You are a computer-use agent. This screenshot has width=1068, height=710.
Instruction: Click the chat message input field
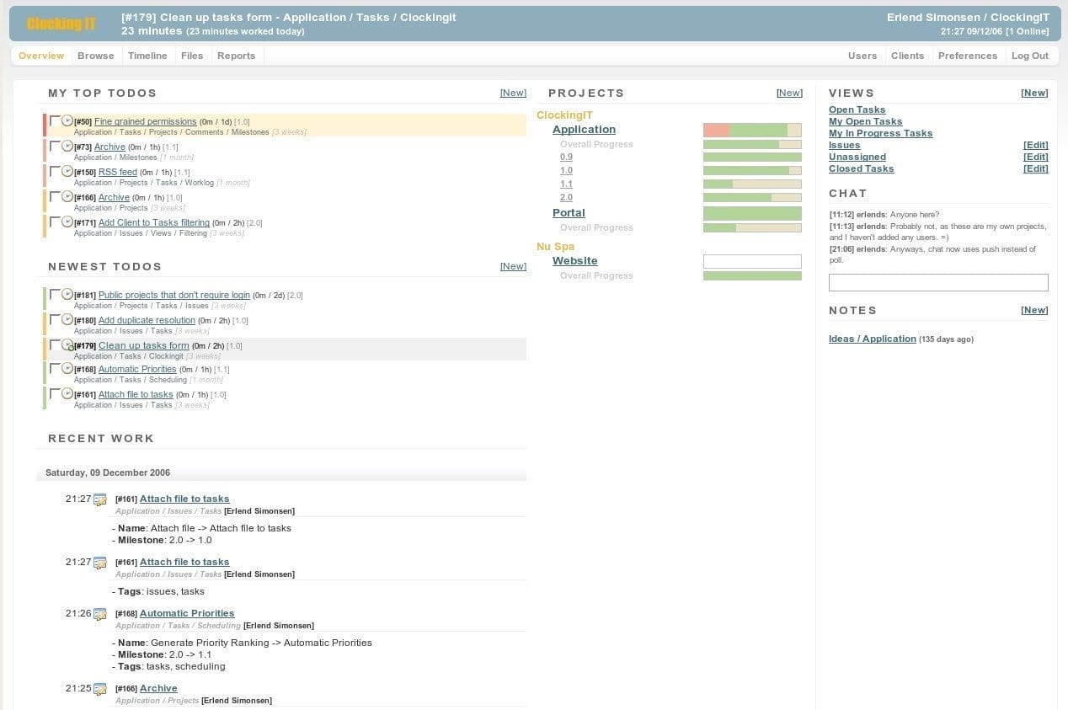[938, 282]
